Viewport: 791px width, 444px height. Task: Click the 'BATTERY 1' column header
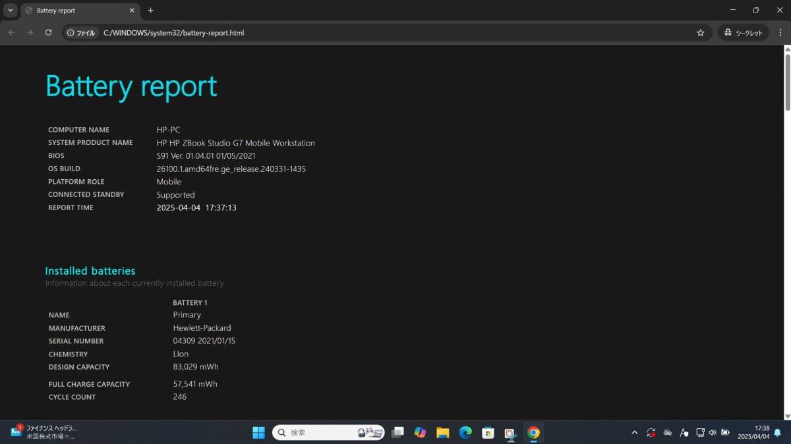tap(190, 303)
